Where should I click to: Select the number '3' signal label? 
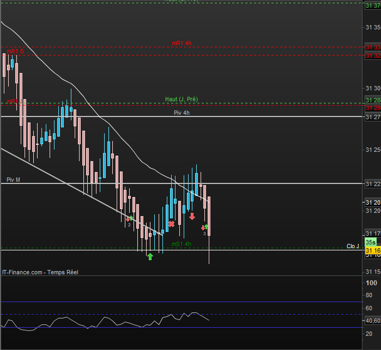pos(204,234)
